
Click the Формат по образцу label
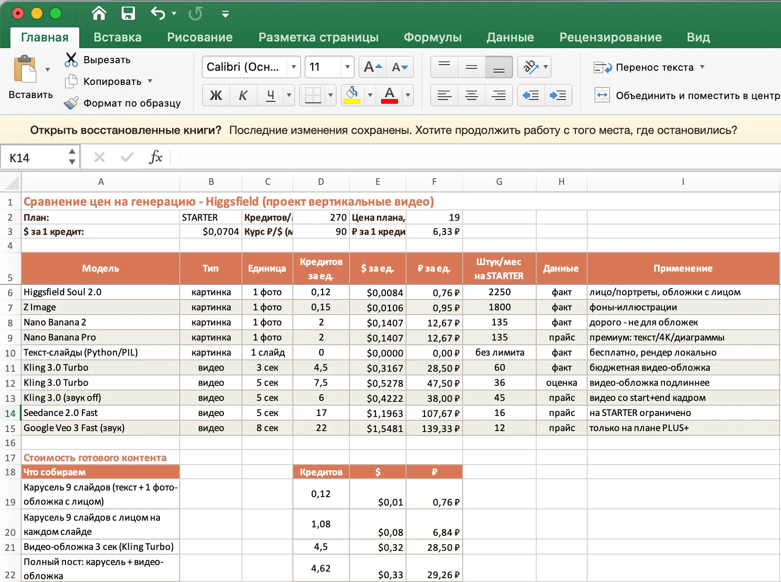click(x=132, y=103)
